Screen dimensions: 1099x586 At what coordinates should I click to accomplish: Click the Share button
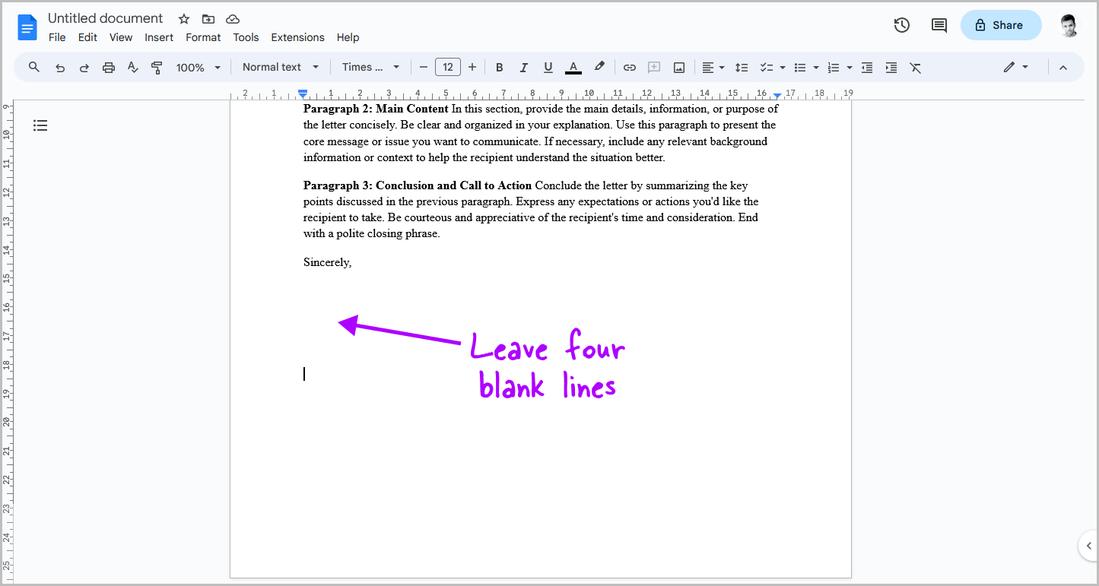pos(1000,24)
